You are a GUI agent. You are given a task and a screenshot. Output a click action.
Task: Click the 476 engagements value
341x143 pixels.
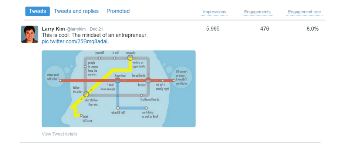[x=264, y=29]
